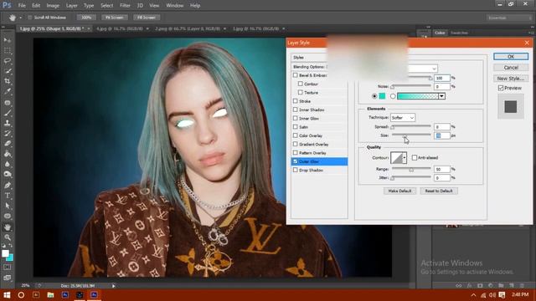Click the Blending Options row
This screenshot has height=301, width=536.
pos(319,67)
